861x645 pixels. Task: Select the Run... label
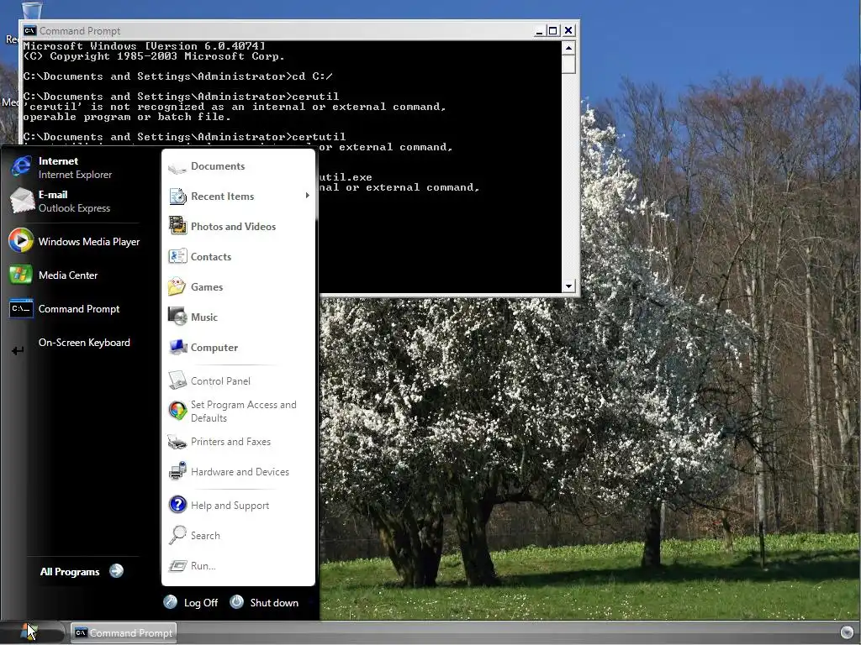[203, 565]
